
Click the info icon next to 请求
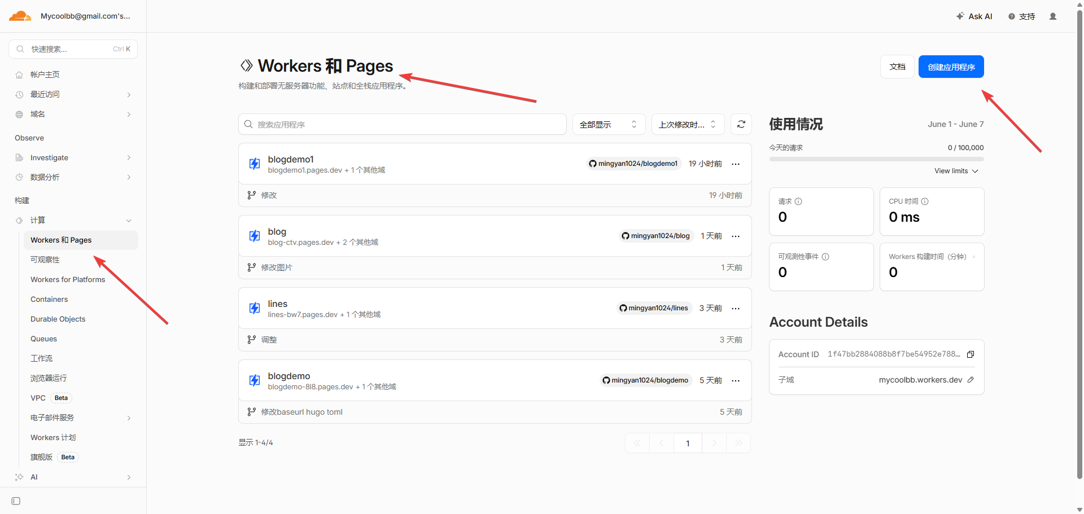pos(798,201)
